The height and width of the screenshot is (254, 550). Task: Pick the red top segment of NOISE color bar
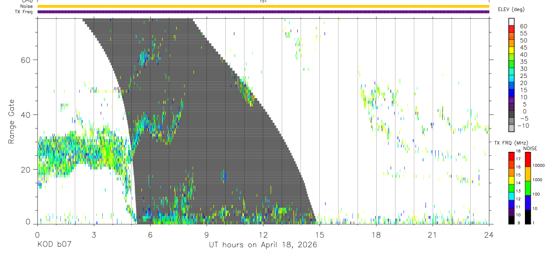tap(528, 159)
